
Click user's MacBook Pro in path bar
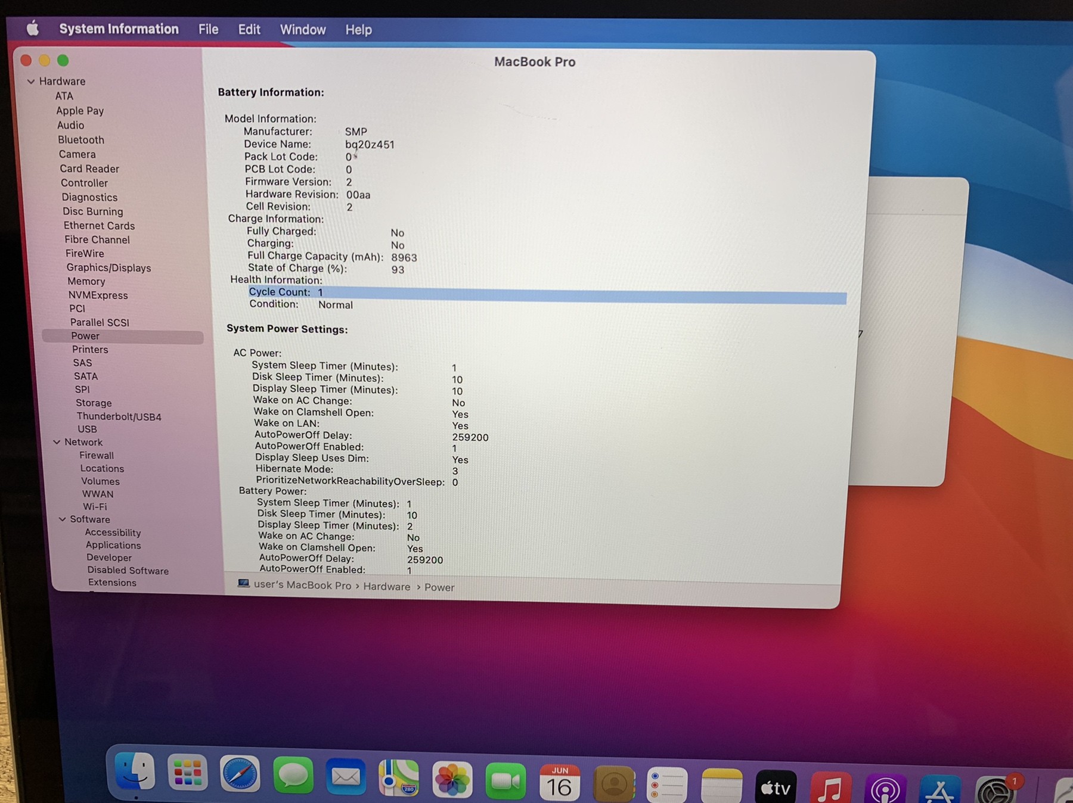pos(302,585)
